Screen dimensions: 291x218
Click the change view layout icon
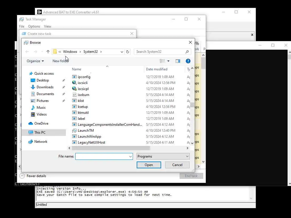tap(162, 61)
